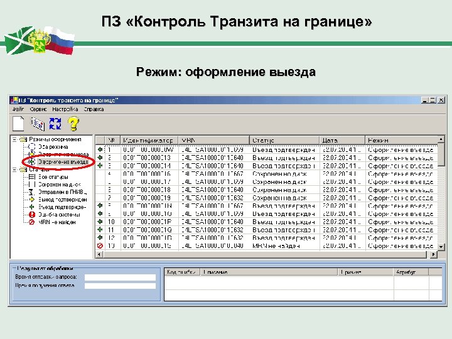Open the Настройка menu
The height and width of the screenshot is (339, 452).
tap(65, 109)
